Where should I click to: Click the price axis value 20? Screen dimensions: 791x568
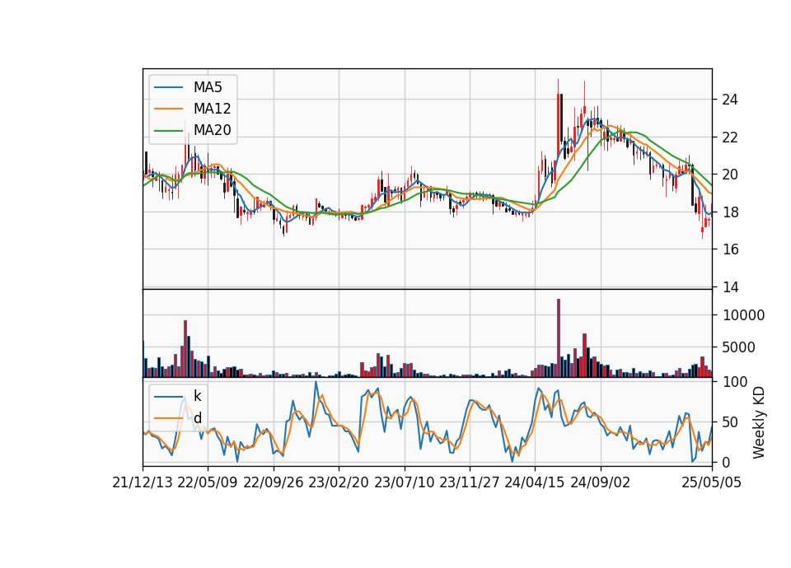coord(729,175)
